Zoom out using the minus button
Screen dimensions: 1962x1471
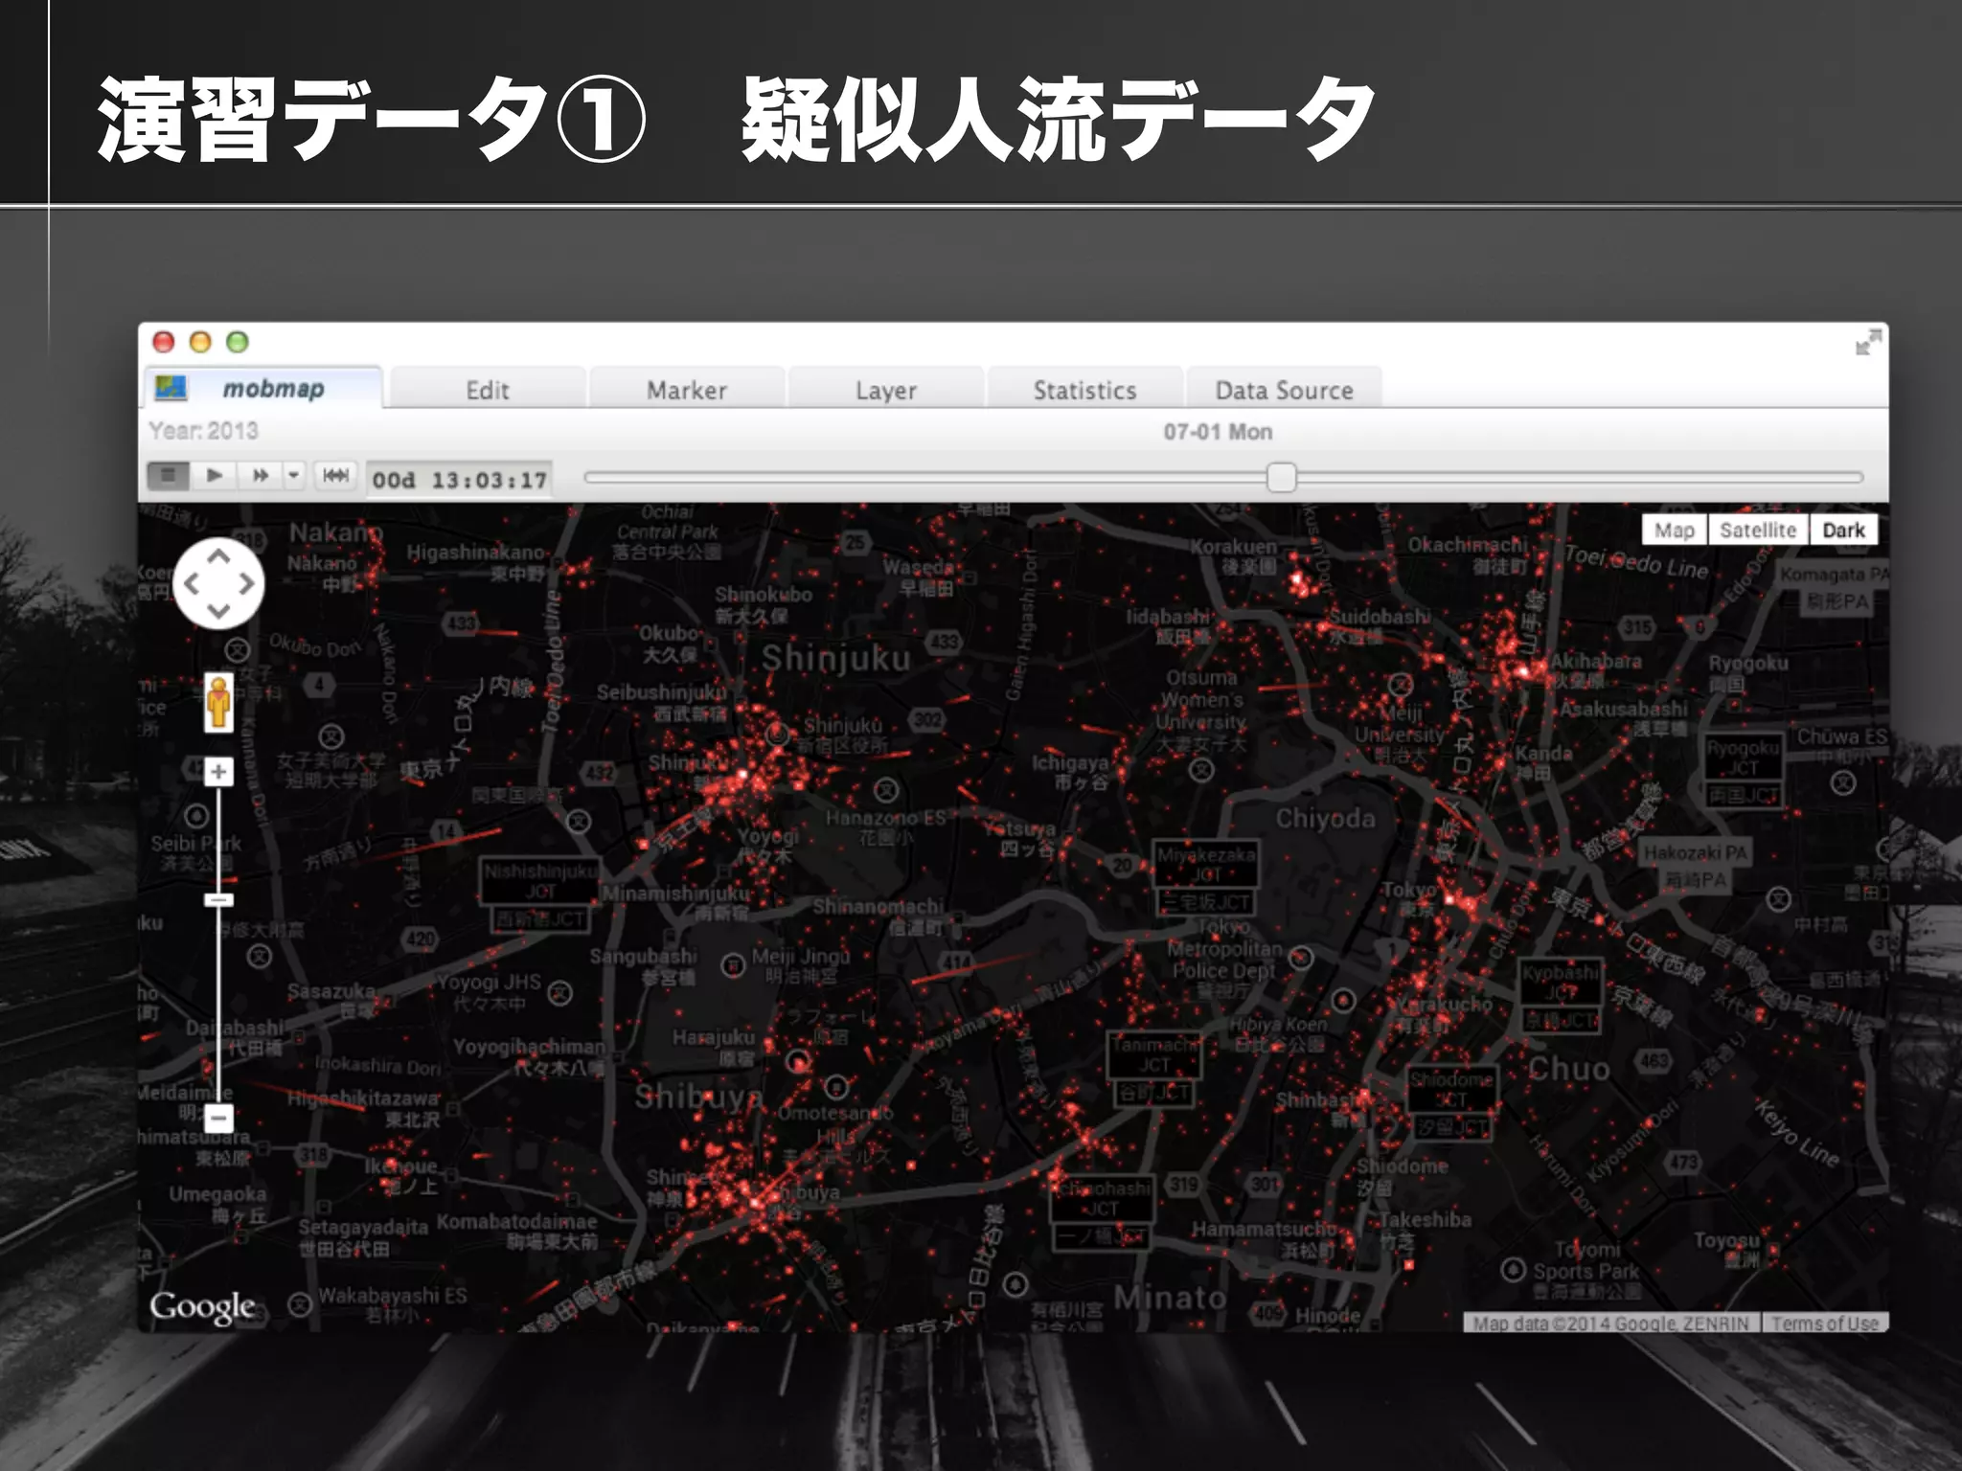[x=219, y=1118]
